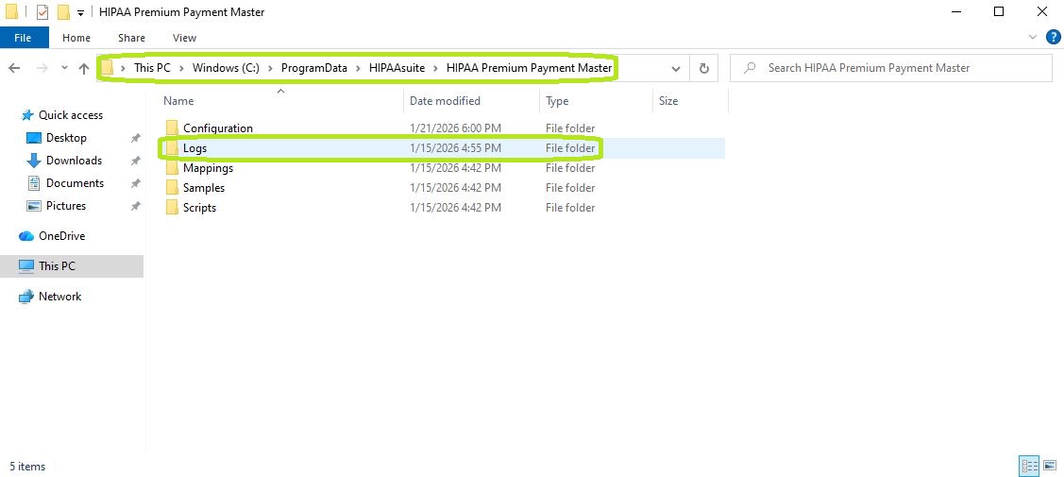Image resolution: width=1064 pixels, height=477 pixels.
Task: Click 'HIPAA Premium Payment Master' breadcrumb segment
Action: click(x=530, y=68)
